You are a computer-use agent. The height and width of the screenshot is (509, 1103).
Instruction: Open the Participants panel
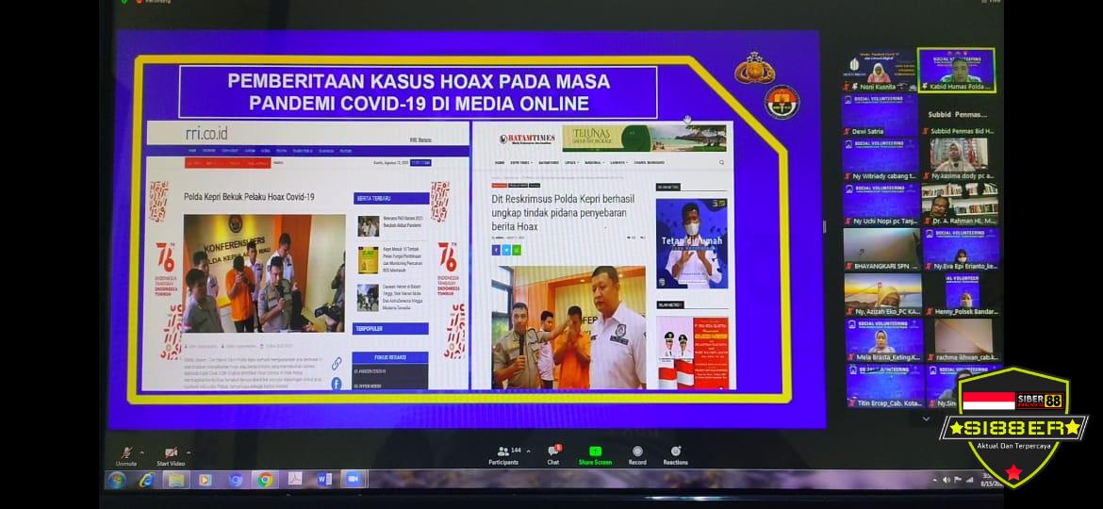tap(503, 453)
